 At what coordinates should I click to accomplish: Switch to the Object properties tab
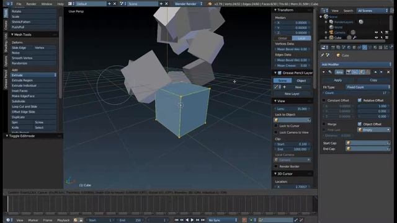[x=354, y=47]
